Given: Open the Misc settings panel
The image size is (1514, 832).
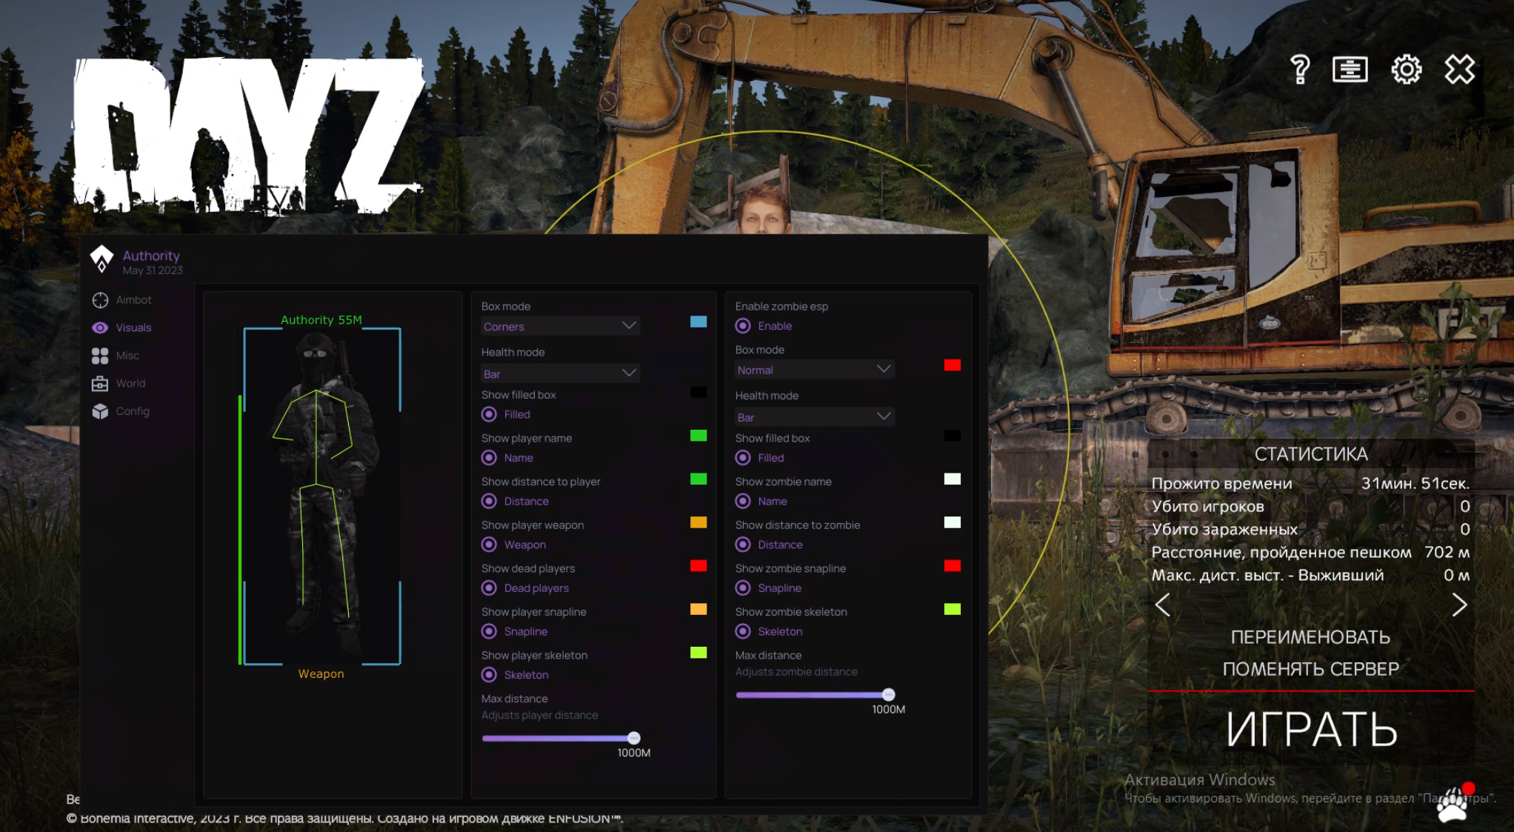Looking at the screenshot, I should (128, 355).
